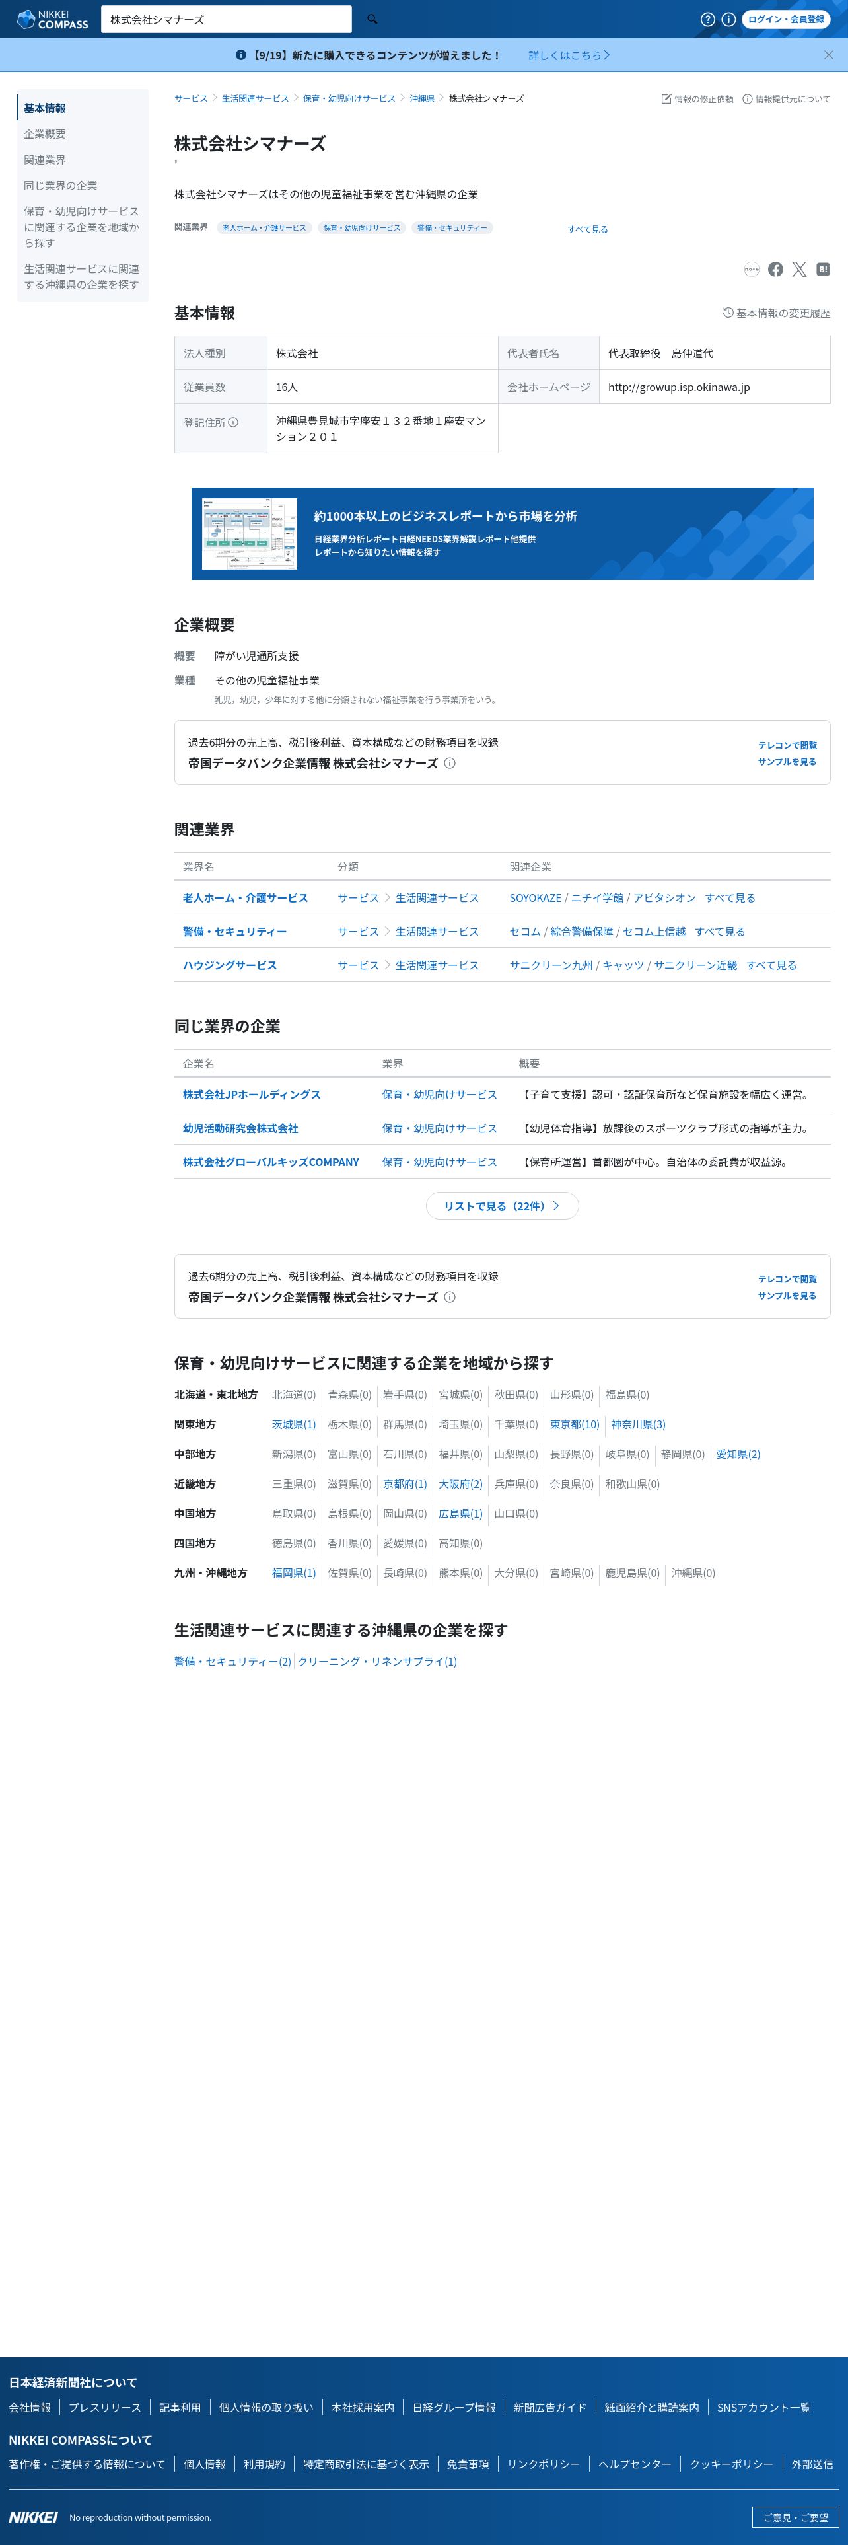The image size is (848, 2545).
Task: Open the 生活関連サービス breadcrumb
Action: point(255,99)
